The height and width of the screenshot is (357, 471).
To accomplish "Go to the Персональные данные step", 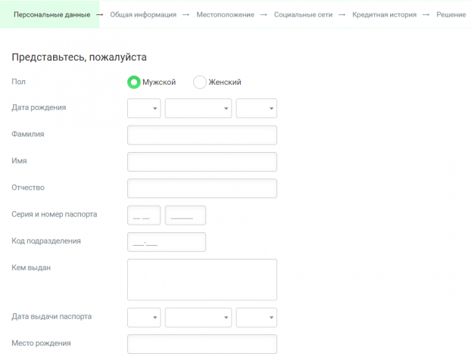I will [52, 14].
